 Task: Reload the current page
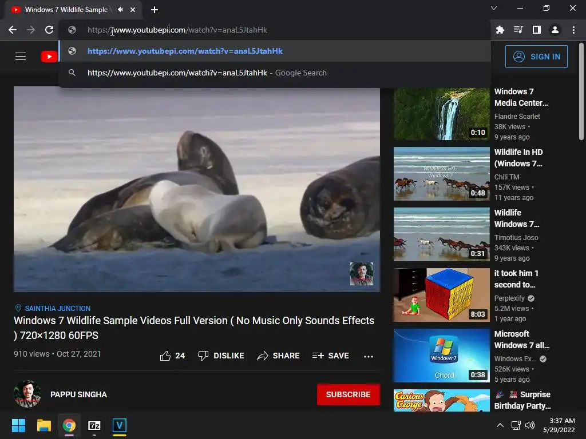tap(49, 30)
